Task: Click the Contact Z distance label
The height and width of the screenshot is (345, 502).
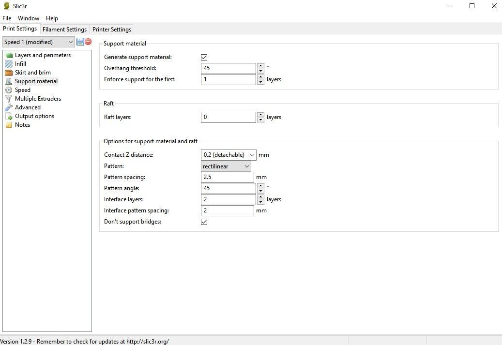Action: pyautogui.click(x=129, y=155)
